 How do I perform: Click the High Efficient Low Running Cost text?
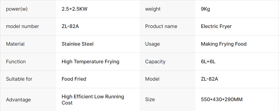click(x=93, y=100)
